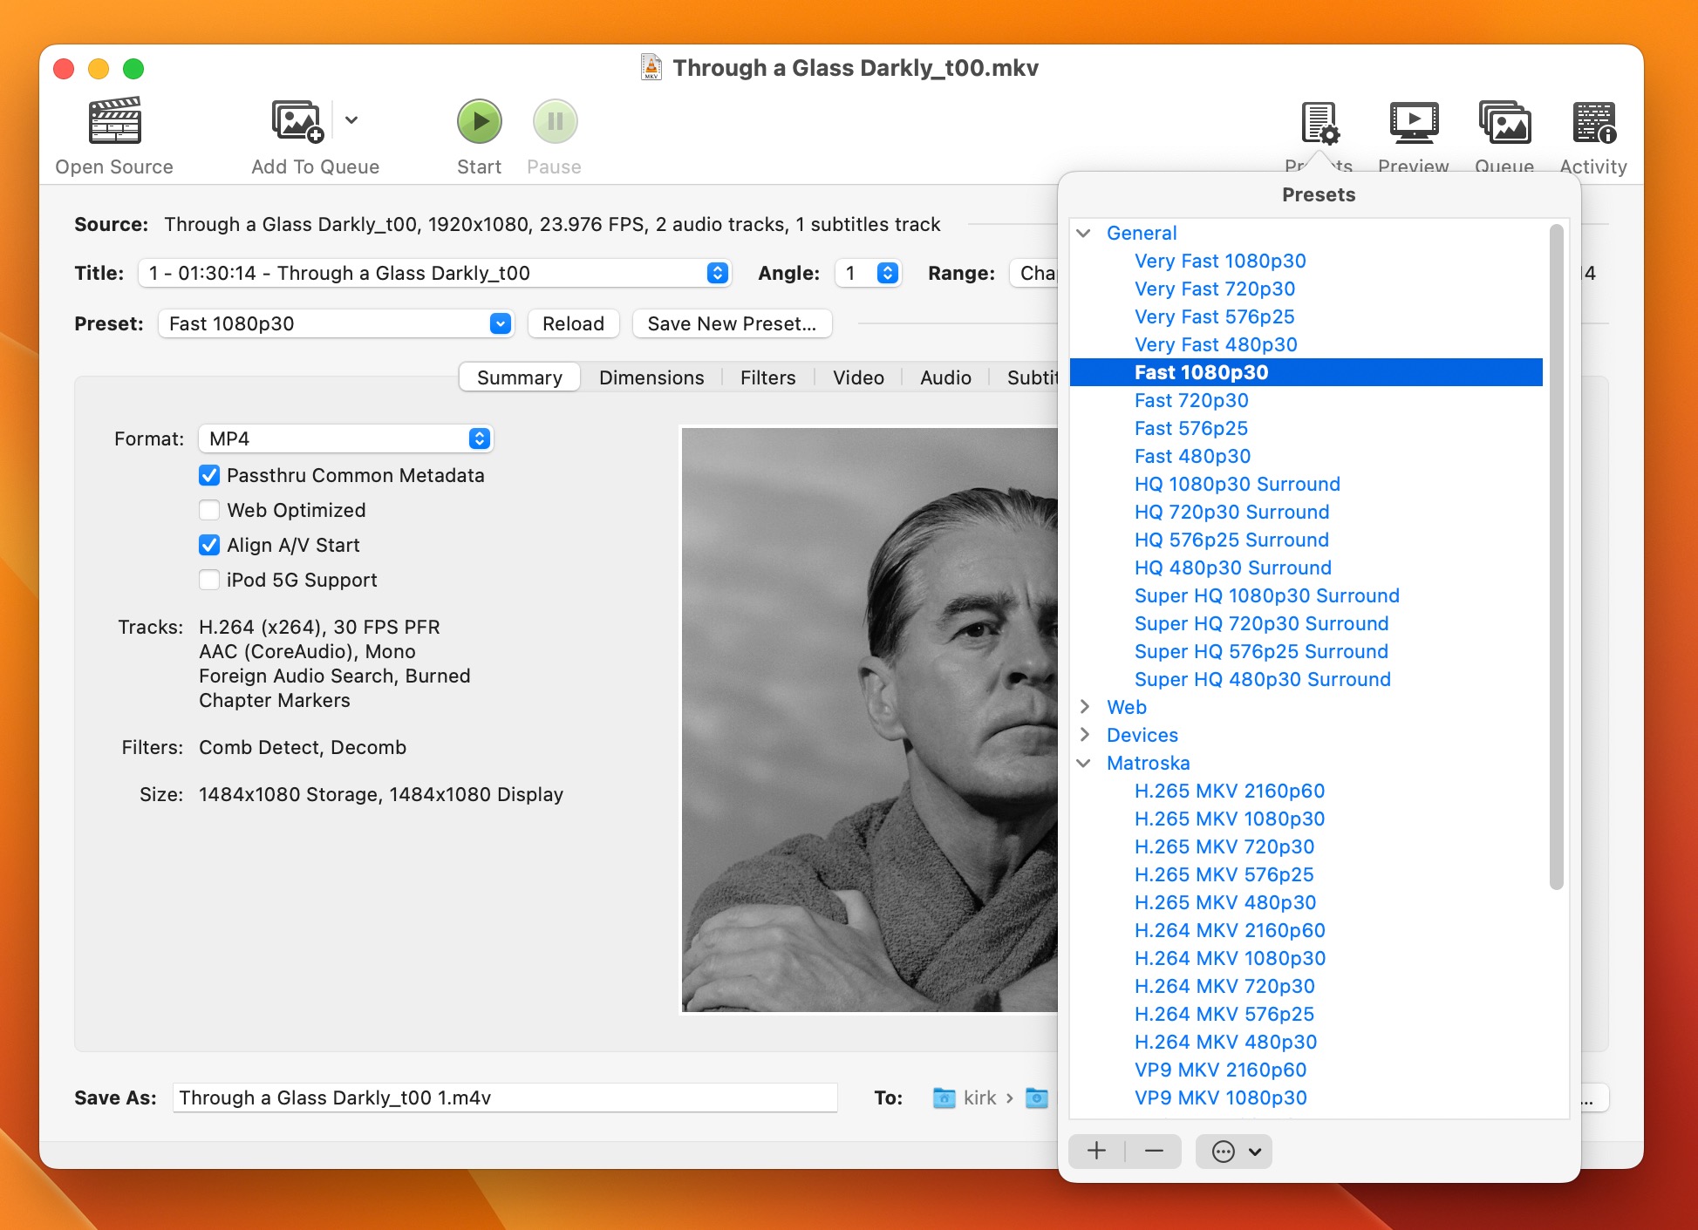Select the Very Fast 720p30 preset

point(1214,289)
